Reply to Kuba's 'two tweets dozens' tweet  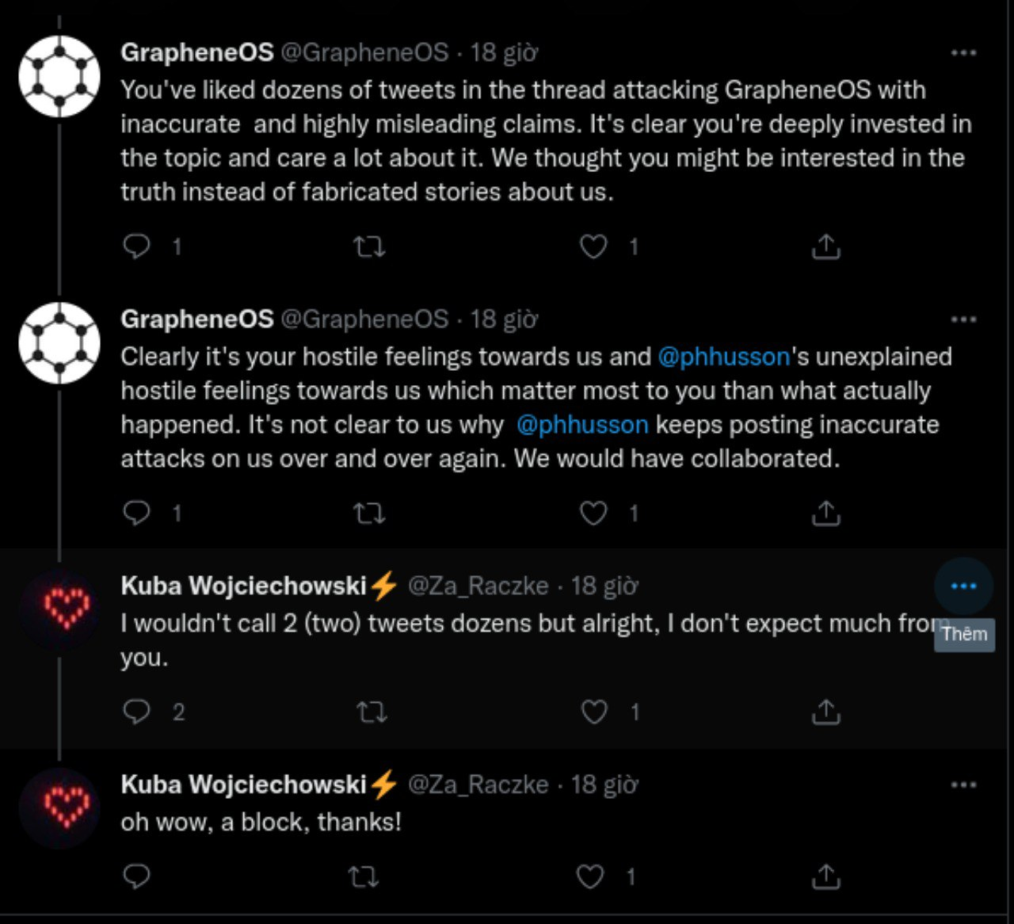coord(137,712)
